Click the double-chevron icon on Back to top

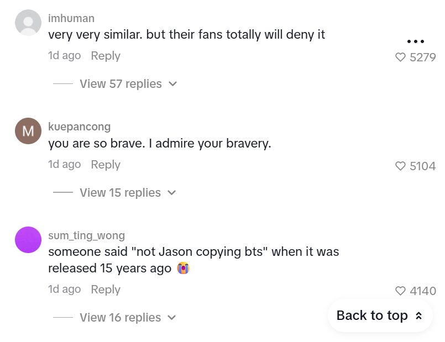click(x=418, y=316)
